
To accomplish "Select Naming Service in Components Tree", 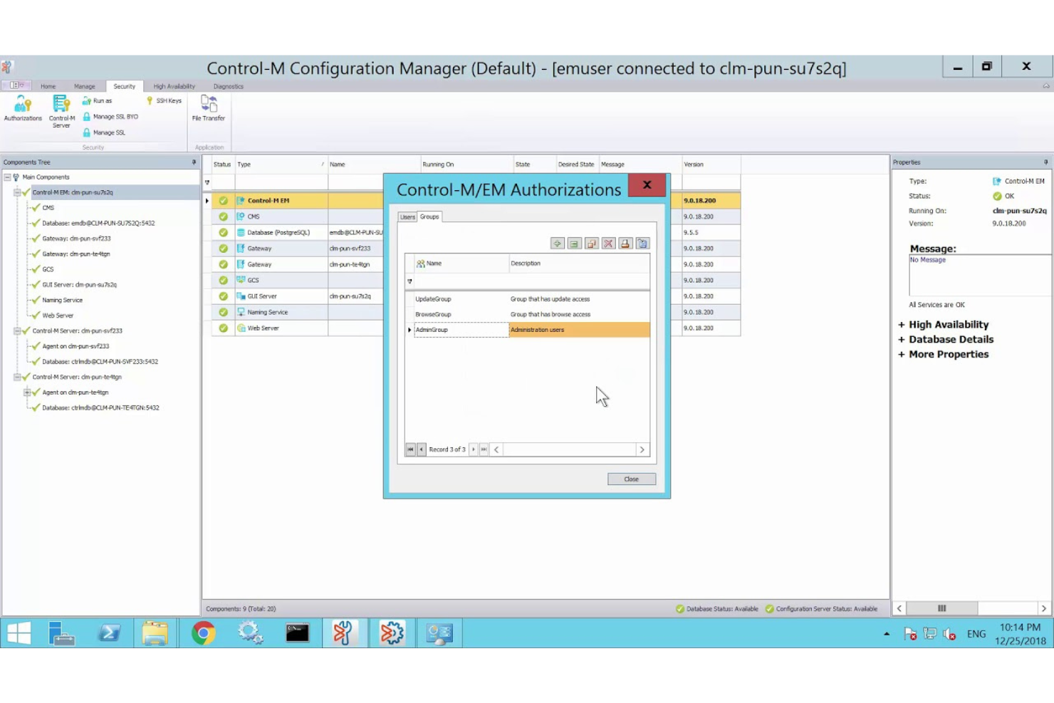I will (x=62, y=301).
